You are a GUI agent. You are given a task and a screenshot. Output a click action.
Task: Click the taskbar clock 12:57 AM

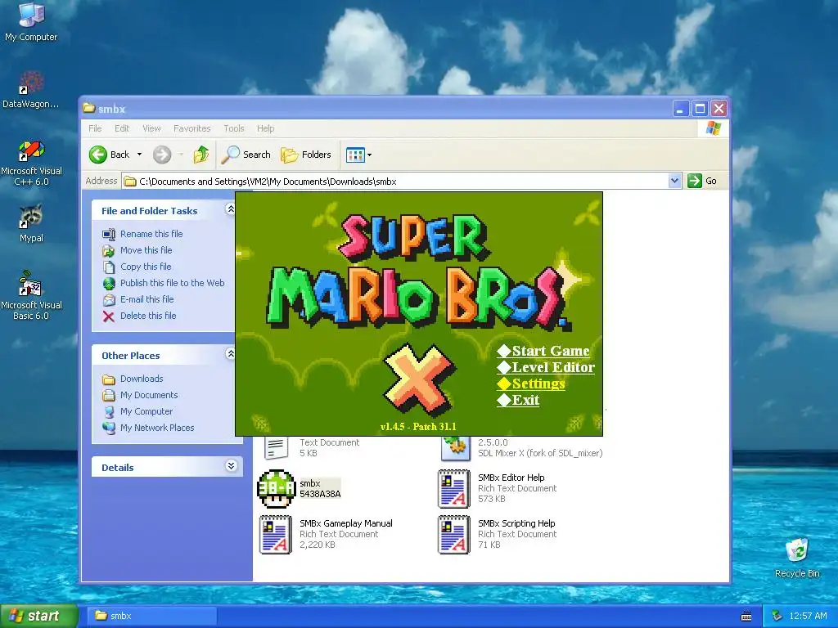pyautogui.click(x=808, y=617)
